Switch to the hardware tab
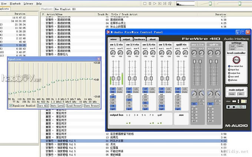 click(x=139, y=39)
